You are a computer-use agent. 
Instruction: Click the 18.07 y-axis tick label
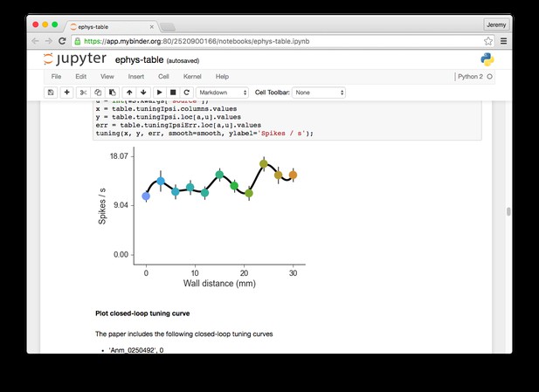[x=119, y=156]
